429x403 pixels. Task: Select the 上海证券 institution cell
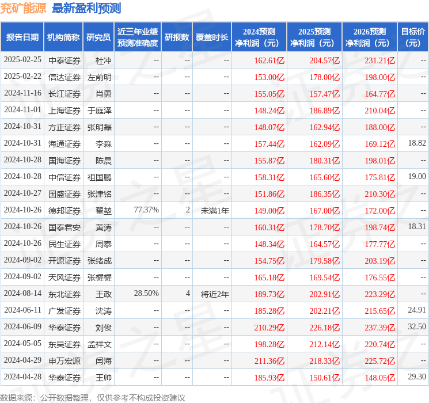64,111
